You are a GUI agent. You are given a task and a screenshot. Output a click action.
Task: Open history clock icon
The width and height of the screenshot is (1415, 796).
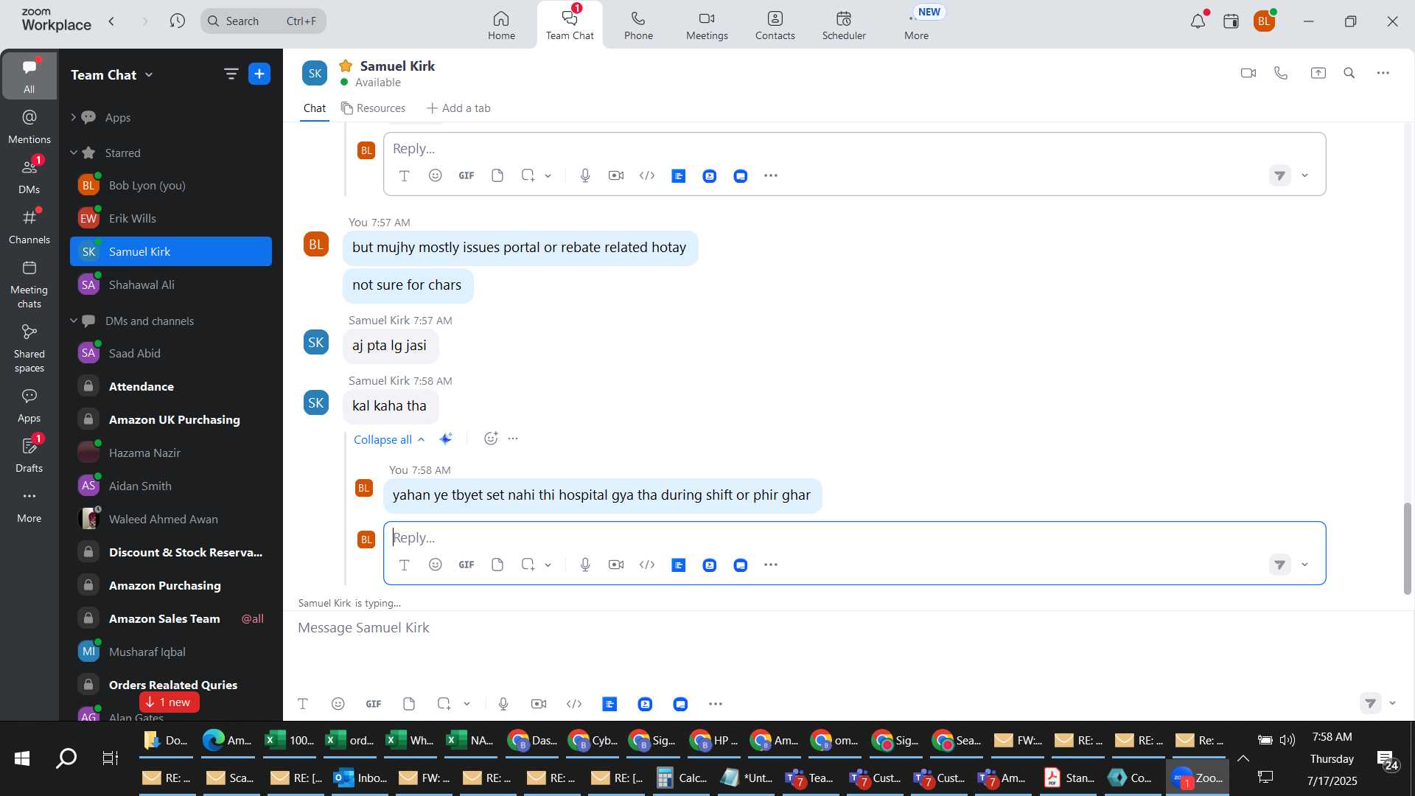(177, 21)
